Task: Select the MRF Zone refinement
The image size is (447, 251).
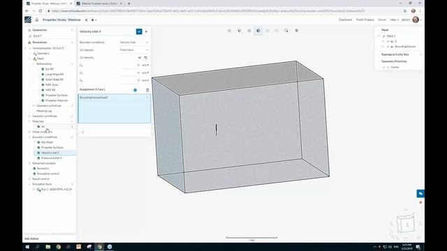Action: (x=52, y=85)
